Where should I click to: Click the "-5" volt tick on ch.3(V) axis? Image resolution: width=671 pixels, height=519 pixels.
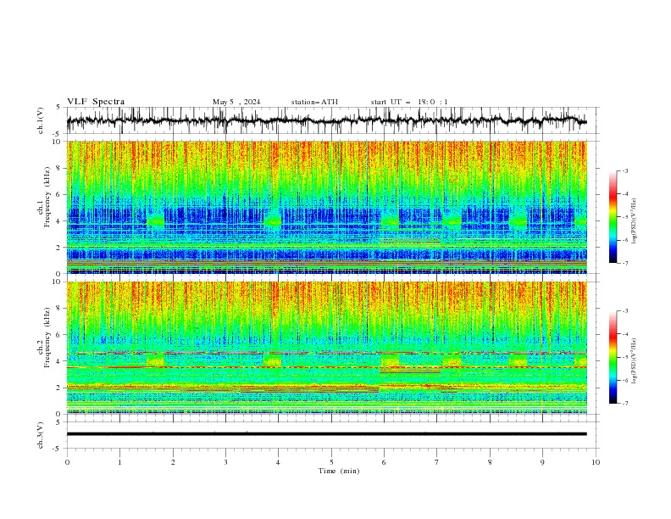57,449
